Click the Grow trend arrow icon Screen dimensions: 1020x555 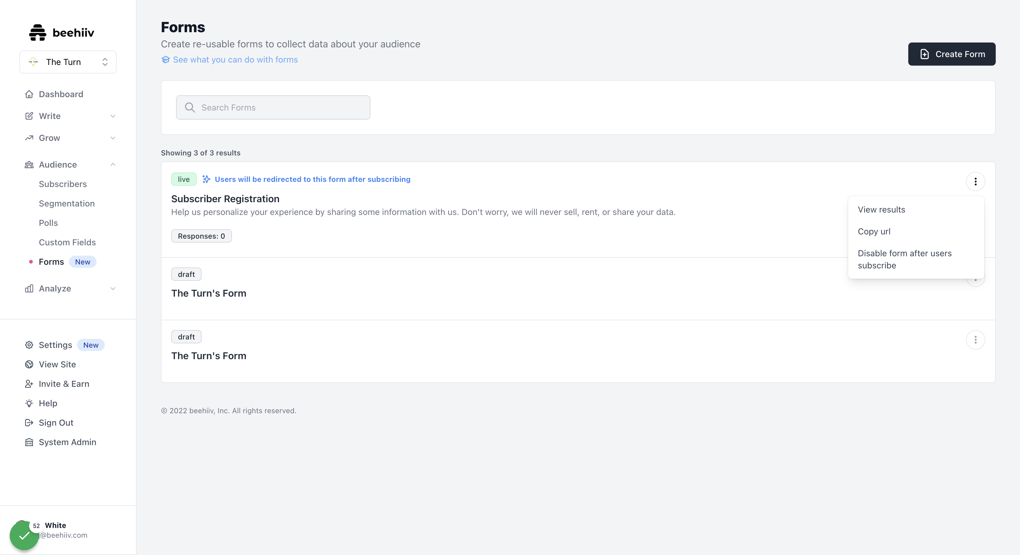click(29, 138)
